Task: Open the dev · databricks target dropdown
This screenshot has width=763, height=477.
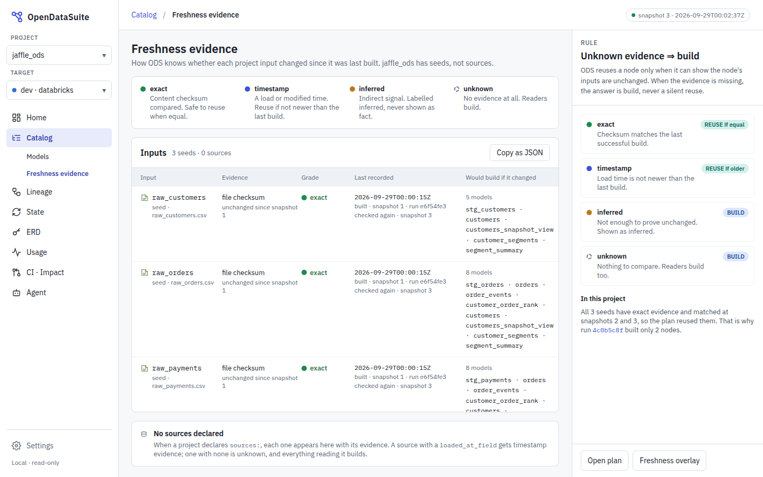Action: (x=59, y=90)
